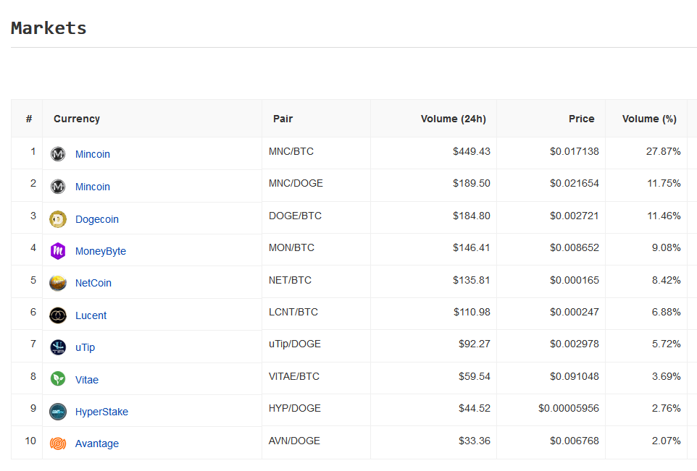Screen dimensions: 697x471
Task: Click the purple MoneyByte hexagon icon
Action: (x=58, y=251)
